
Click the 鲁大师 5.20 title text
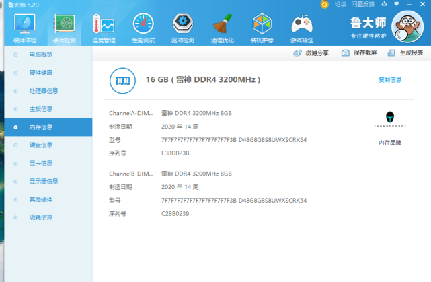pyautogui.click(x=24, y=5)
